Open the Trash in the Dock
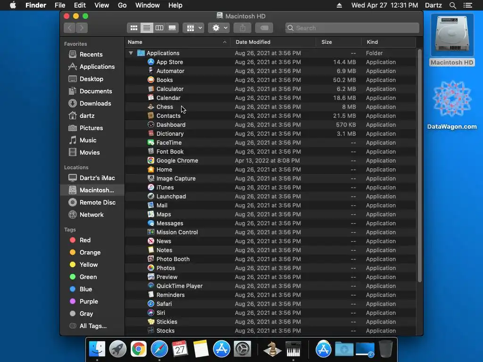The width and height of the screenshot is (483, 362). pos(386,349)
